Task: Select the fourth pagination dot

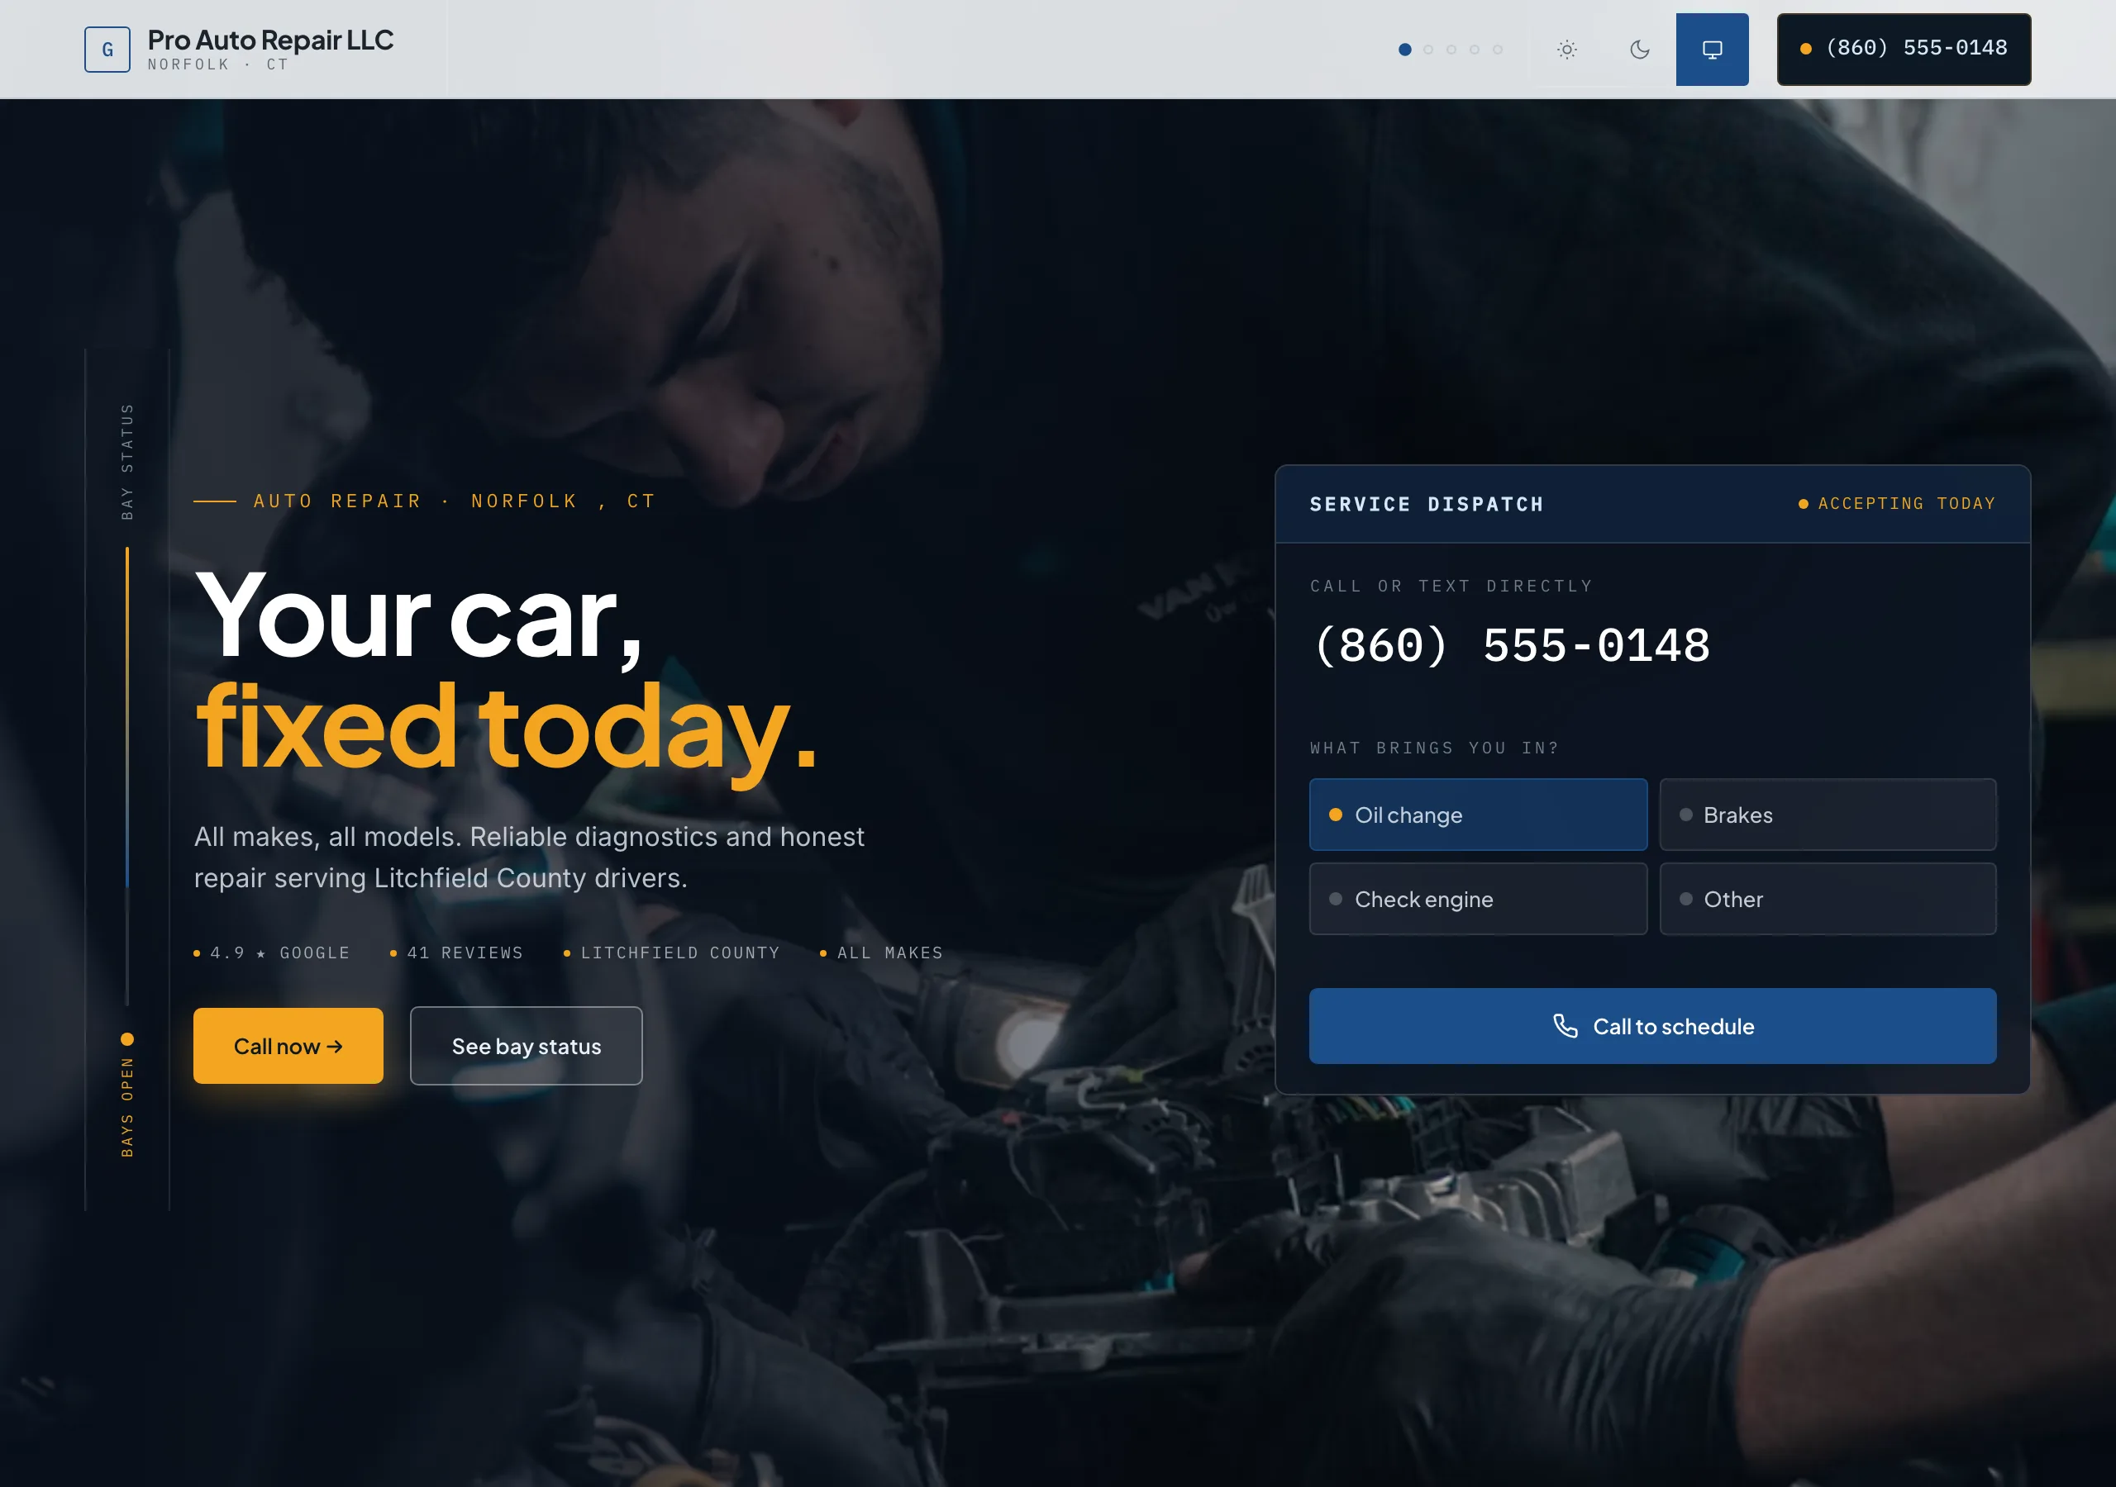Action: coord(1474,50)
